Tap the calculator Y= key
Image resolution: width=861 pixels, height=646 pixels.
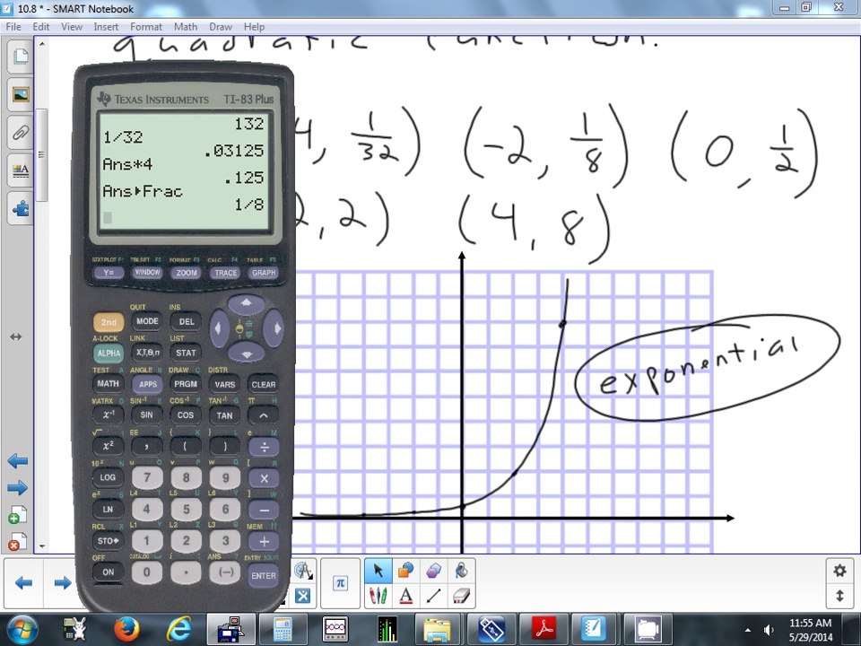pyautogui.click(x=109, y=273)
